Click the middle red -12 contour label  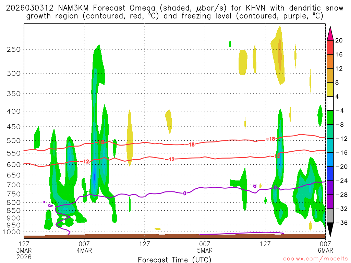tap(170, 160)
